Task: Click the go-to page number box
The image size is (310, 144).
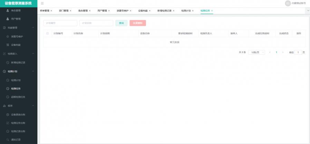Action: tap(298, 52)
